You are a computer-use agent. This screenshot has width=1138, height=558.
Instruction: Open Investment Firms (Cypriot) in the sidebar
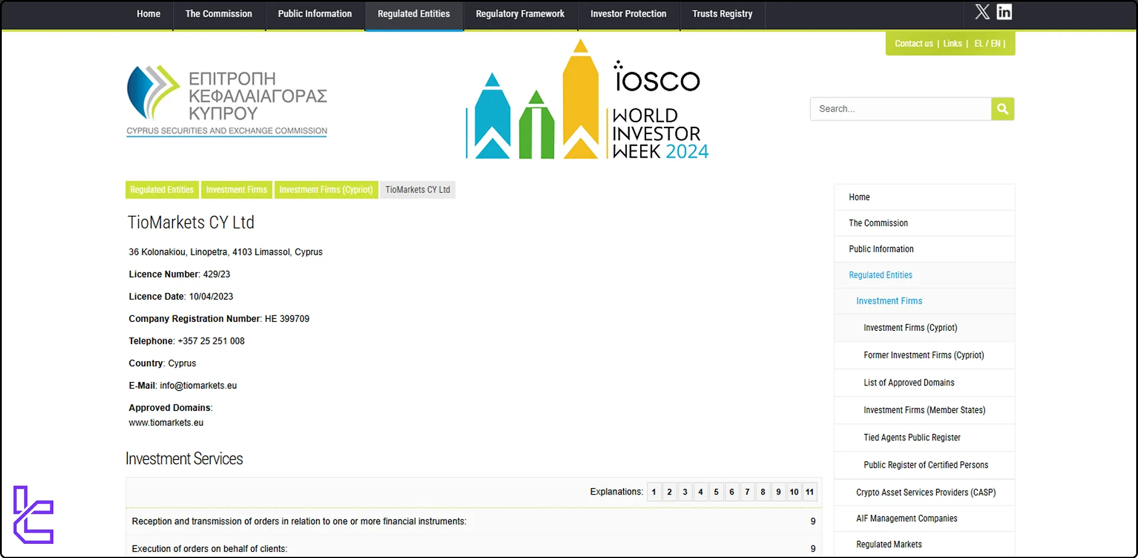coord(924,328)
